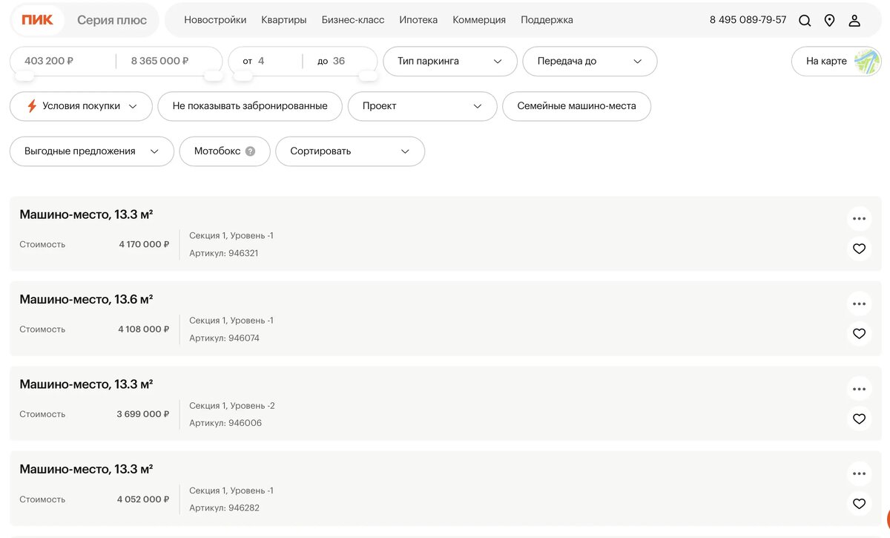
Task: Open the Бизнес-класс menu item
Action: 353,20
